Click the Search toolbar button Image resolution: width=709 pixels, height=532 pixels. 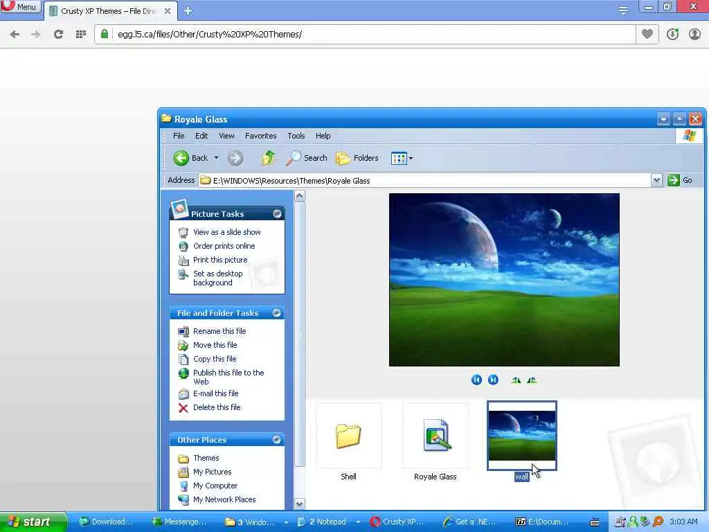pos(306,158)
